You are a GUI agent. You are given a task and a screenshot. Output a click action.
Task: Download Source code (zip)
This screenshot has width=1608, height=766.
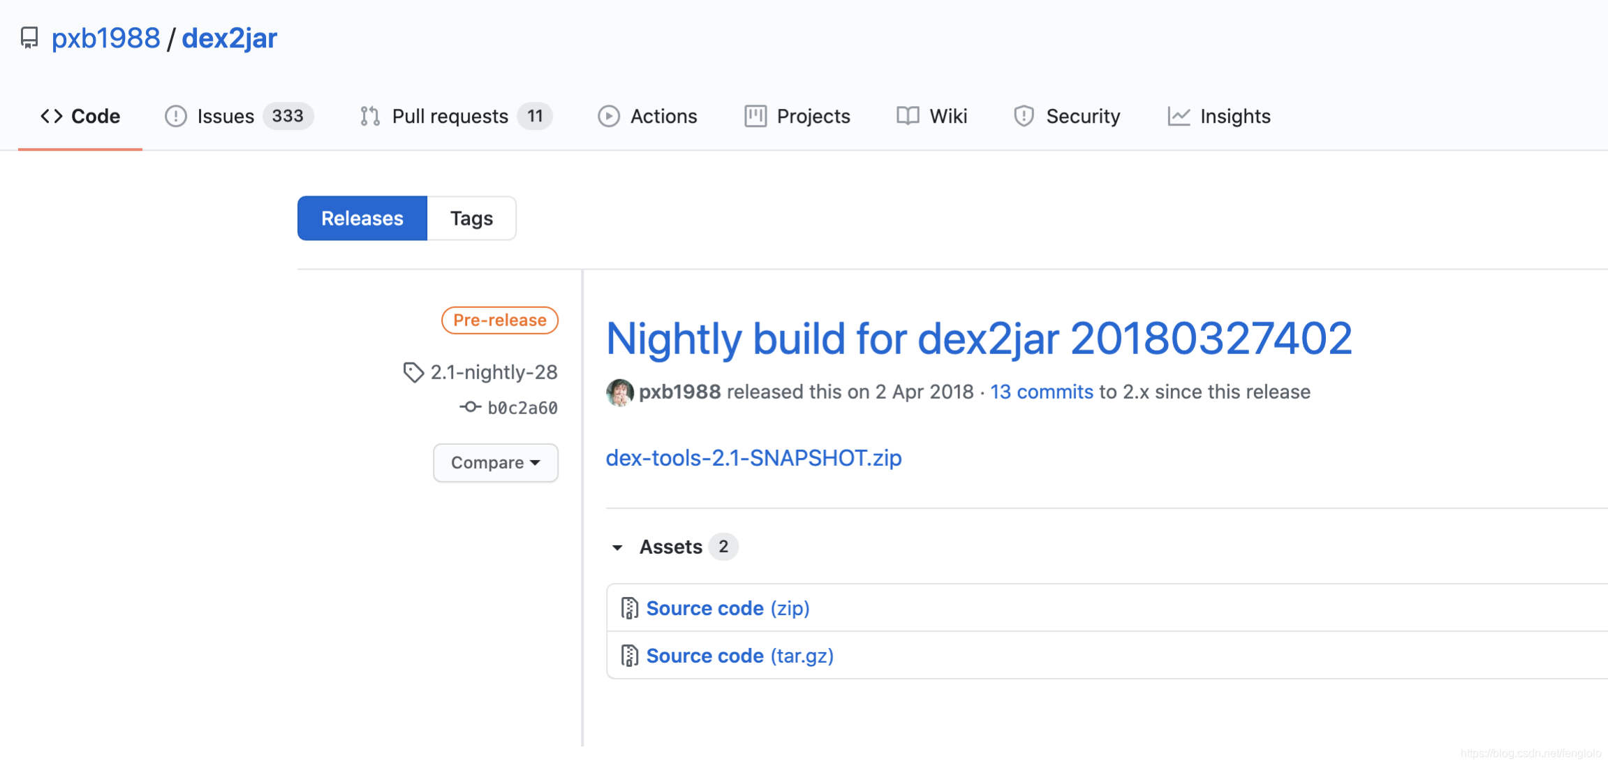click(x=728, y=608)
